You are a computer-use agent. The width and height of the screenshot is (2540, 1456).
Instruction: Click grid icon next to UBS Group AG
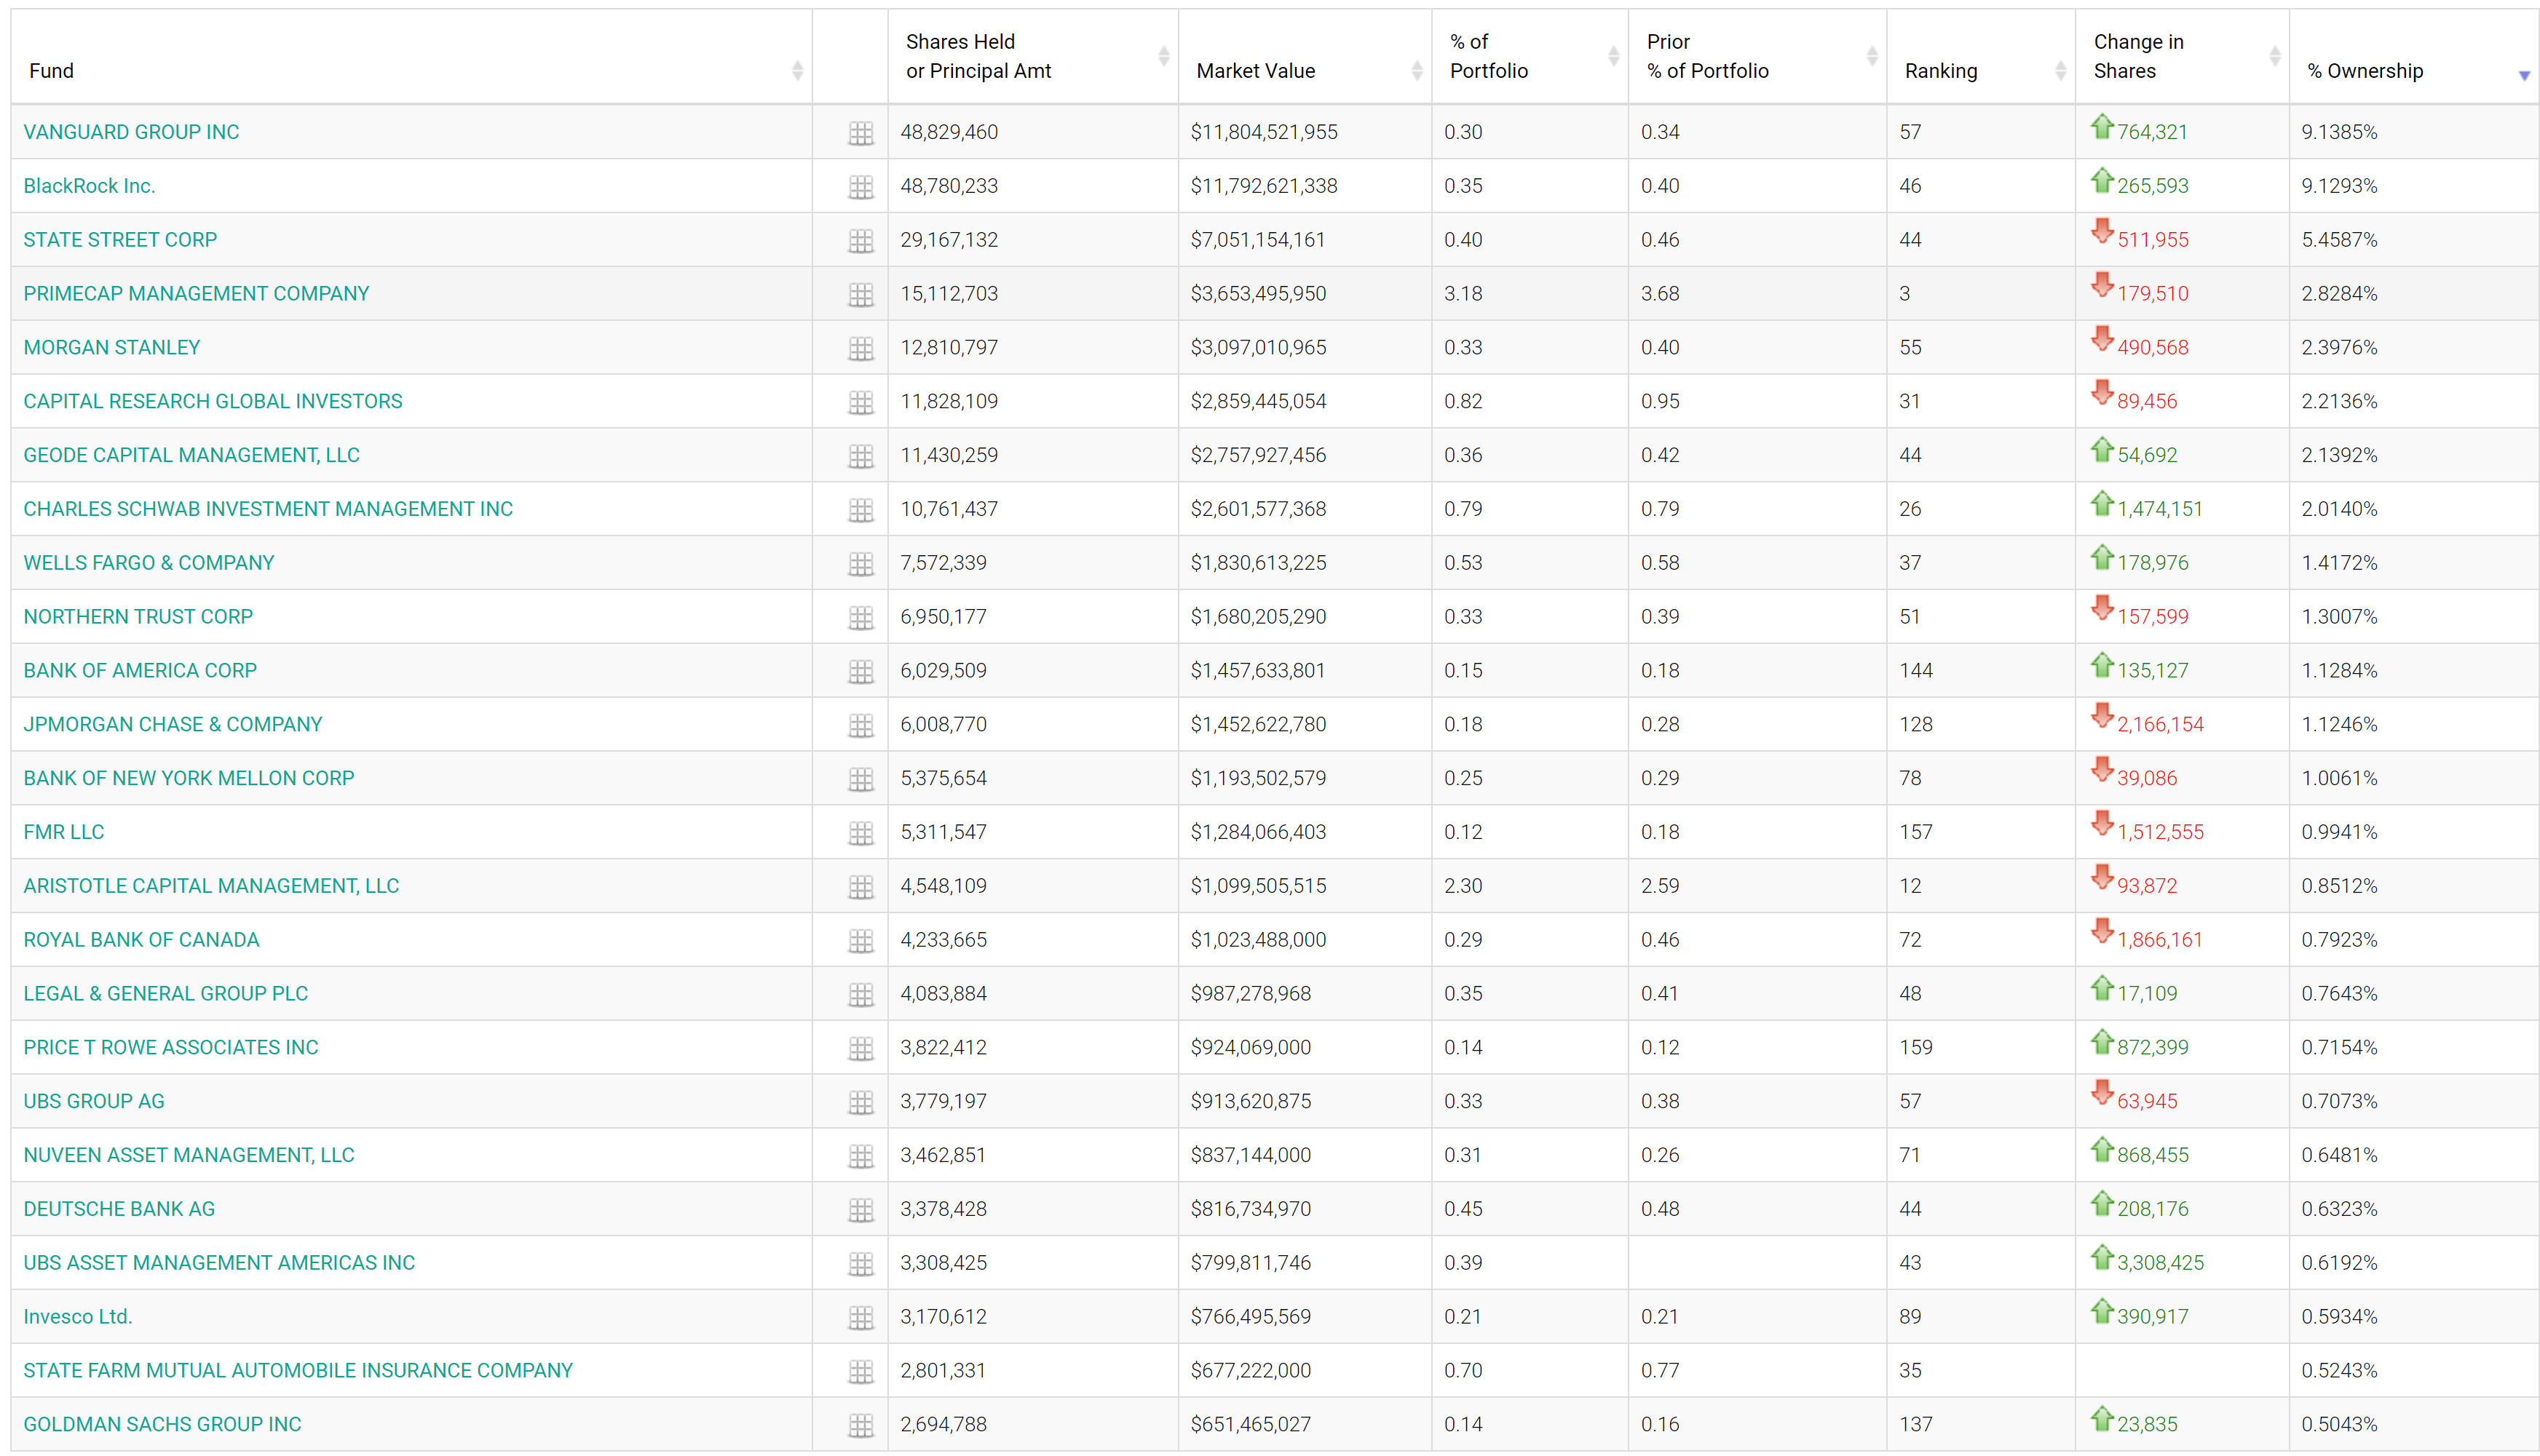coord(860,1102)
